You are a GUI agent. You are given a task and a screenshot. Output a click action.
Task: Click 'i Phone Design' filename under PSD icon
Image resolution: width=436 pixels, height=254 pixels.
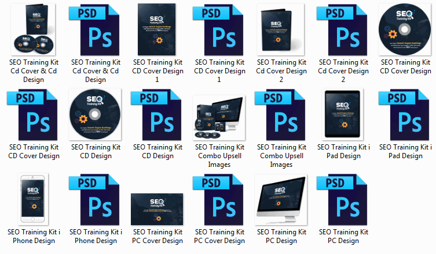(96, 236)
